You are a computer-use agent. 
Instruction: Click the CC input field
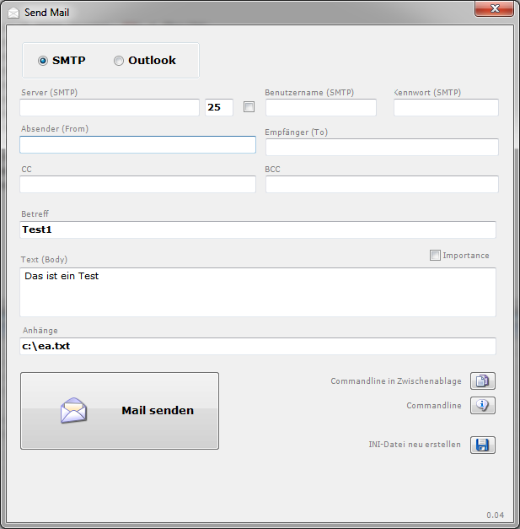(x=138, y=184)
